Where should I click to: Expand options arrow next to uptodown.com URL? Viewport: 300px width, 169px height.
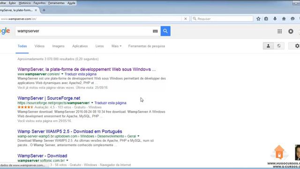tap(138, 136)
